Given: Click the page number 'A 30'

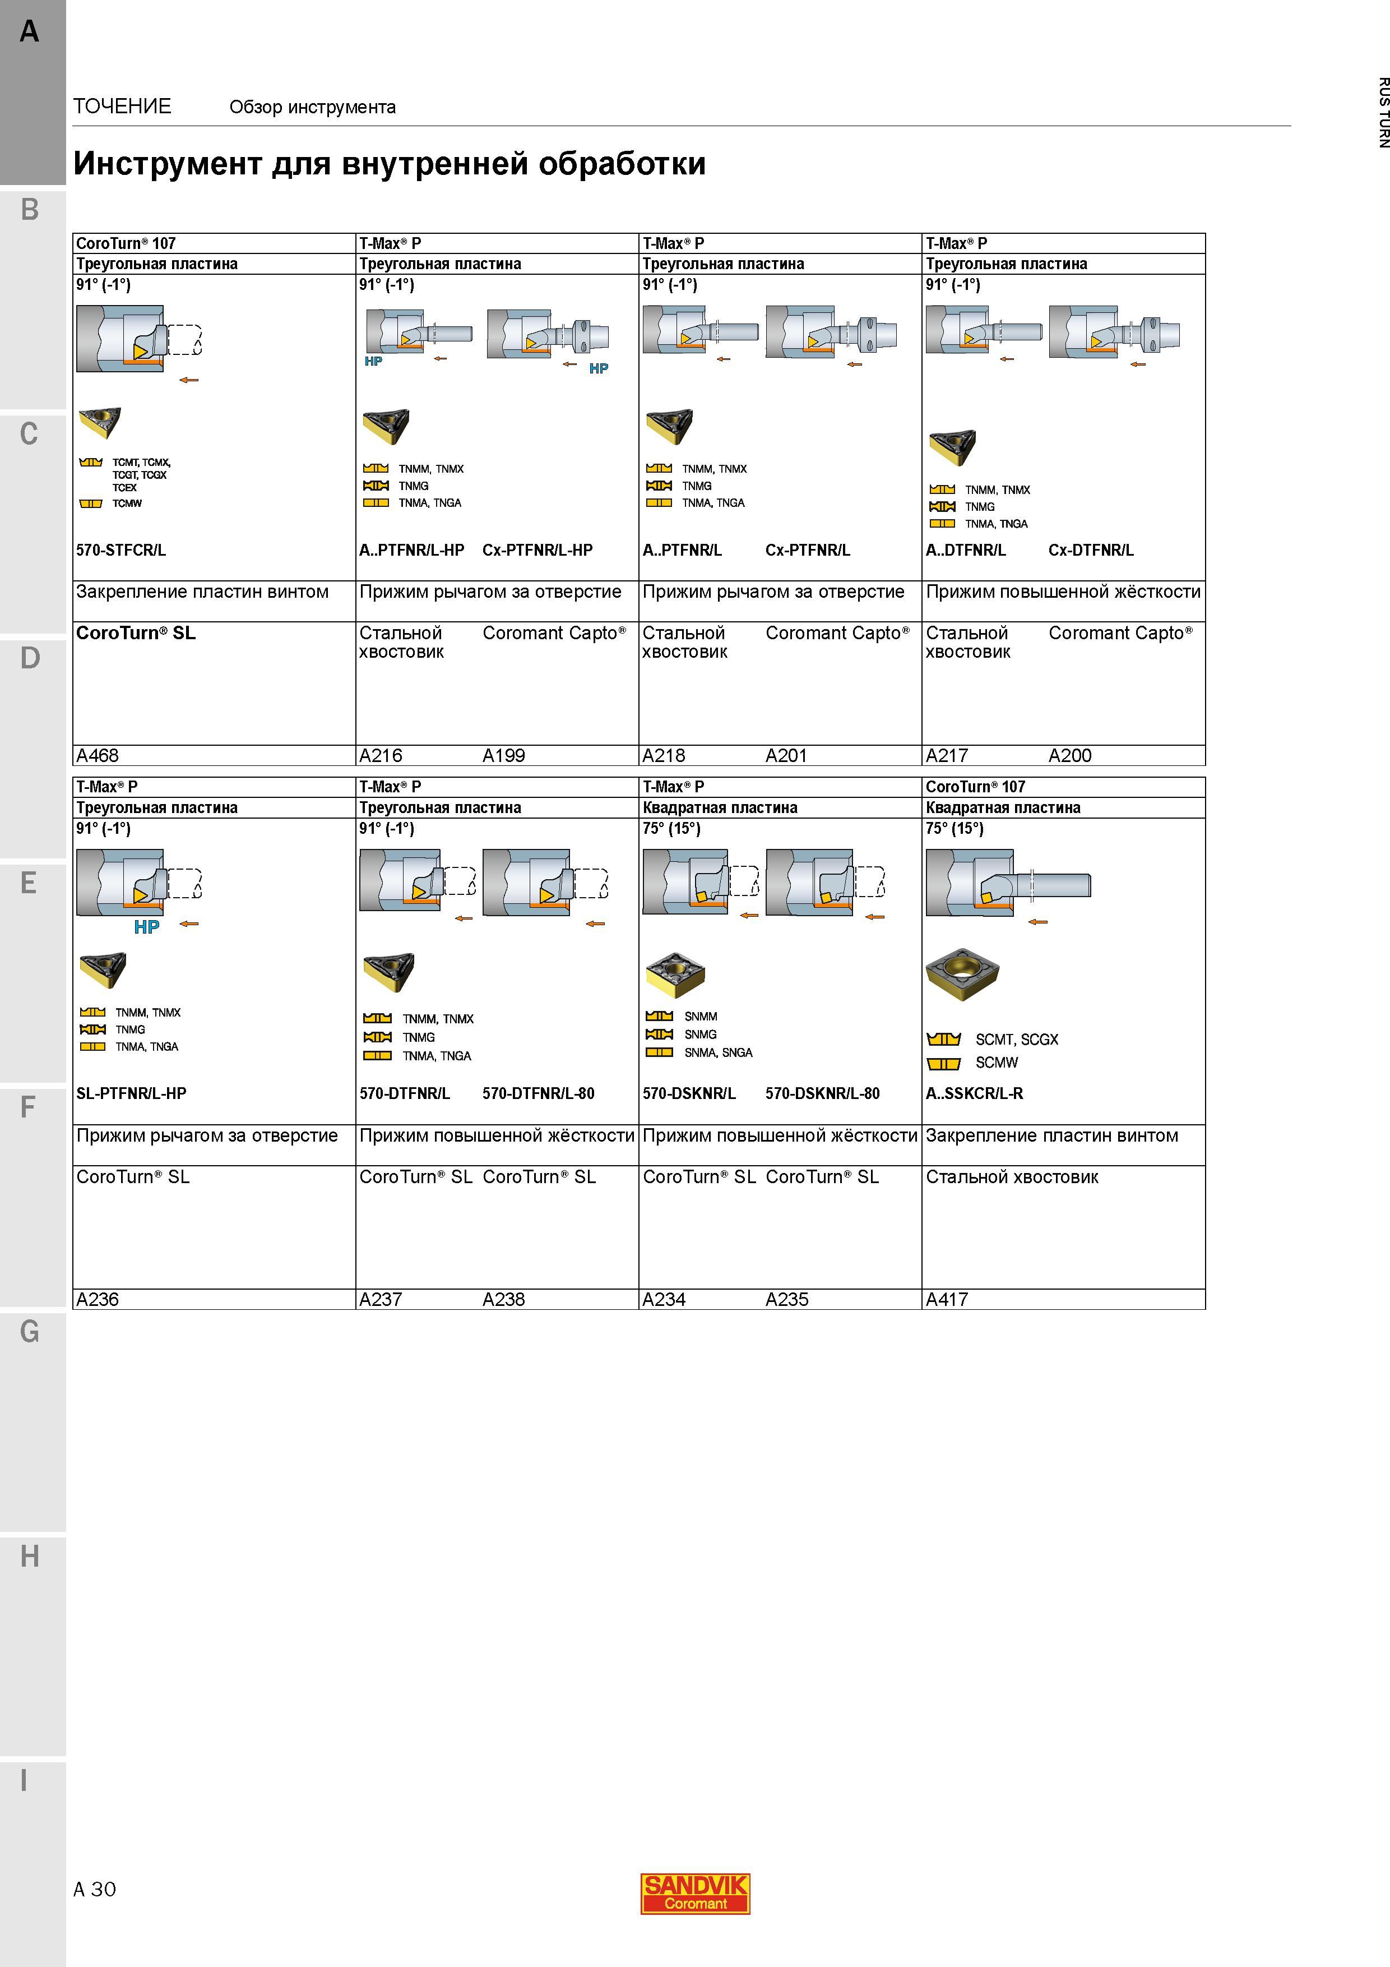Looking at the screenshot, I should [x=95, y=1889].
